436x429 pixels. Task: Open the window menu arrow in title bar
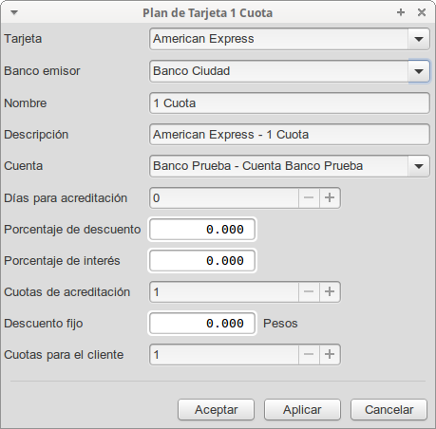pyautogui.click(x=14, y=12)
